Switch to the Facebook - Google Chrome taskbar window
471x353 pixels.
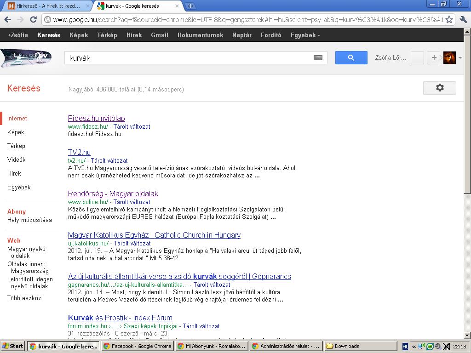pos(137,347)
